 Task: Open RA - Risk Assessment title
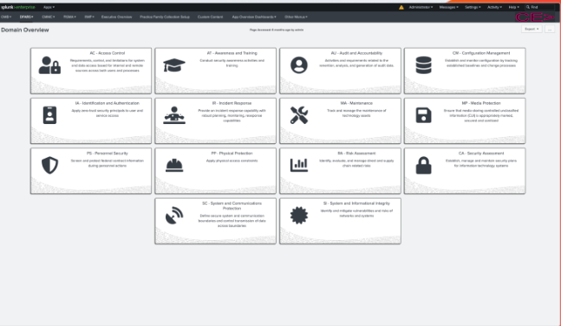coord(356,153)
